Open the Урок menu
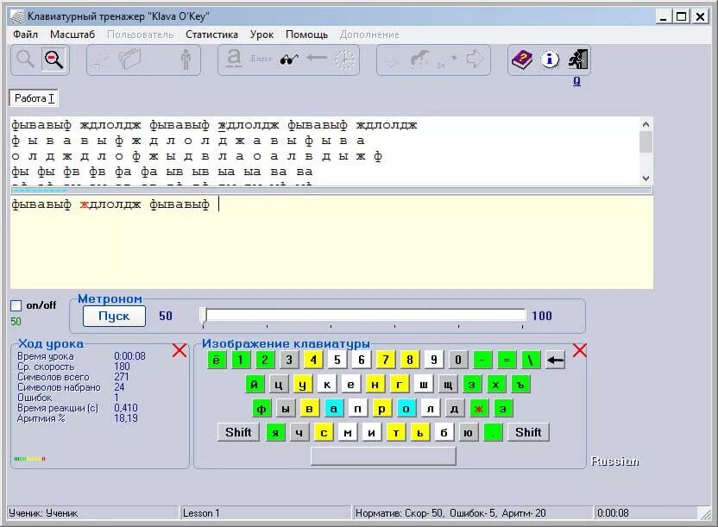This screenshot has height=527, width=718. tap(262, 35)
